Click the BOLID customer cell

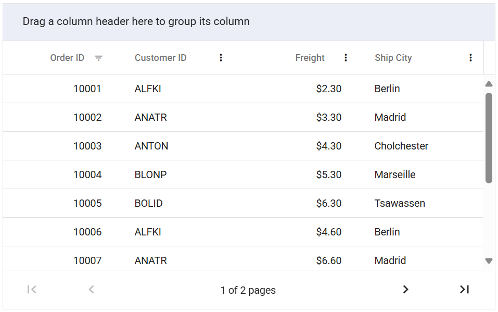(148, 203)
